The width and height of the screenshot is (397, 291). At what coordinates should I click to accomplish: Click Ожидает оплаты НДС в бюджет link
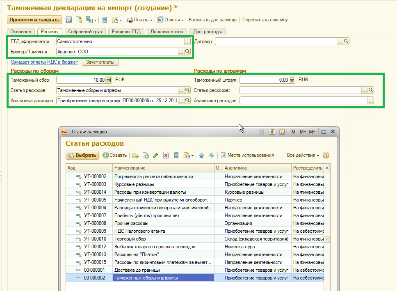(x=44, y=62)
